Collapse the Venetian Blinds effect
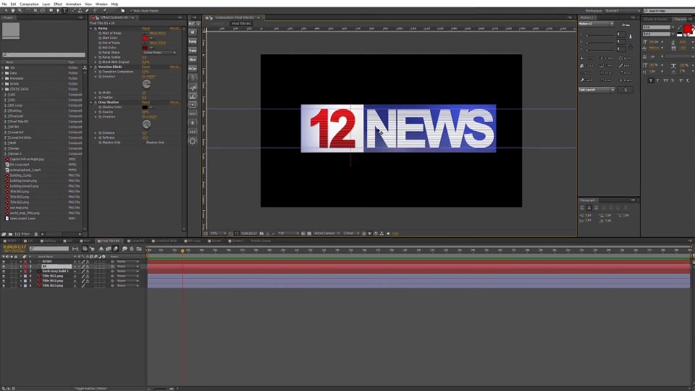Screen dimensions: 695x391 [x=91, y=67]
